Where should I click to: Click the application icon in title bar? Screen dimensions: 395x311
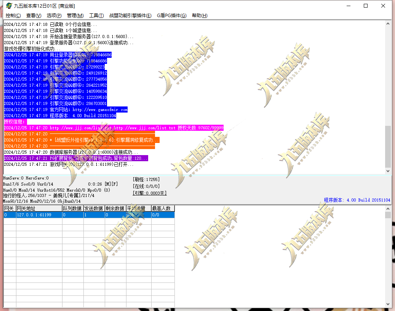9,6
